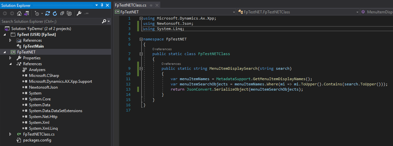The width and height of the screenshot is (393, 146).
Task: Select the System reference
Action: tap(35, 93)
